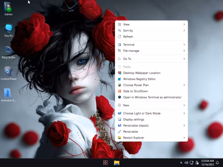
Task: Click the Windows Registry Editor icon
Action: click(x=120, y=79)
